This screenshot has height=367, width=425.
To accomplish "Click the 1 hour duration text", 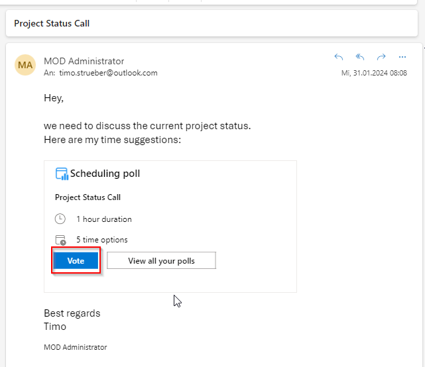I will pyautogui.click(x=103, y=219).
